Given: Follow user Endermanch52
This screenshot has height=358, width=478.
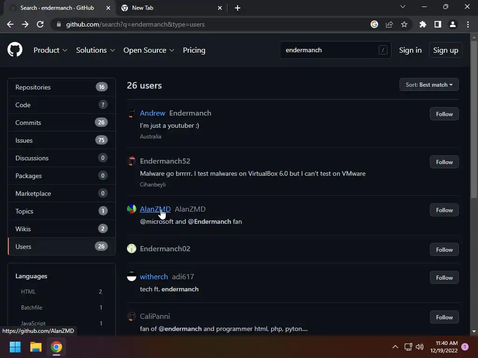Looking at the screenshot, I should tap(444, 162).
